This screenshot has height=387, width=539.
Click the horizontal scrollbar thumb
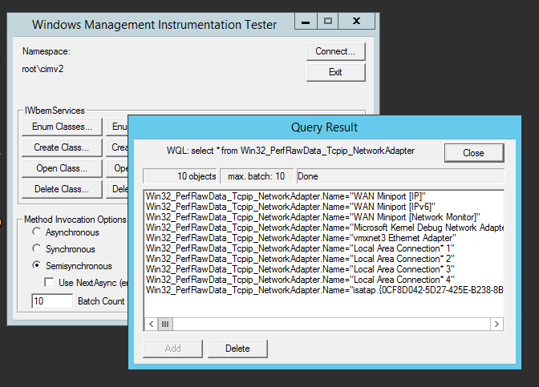point(165,324)
